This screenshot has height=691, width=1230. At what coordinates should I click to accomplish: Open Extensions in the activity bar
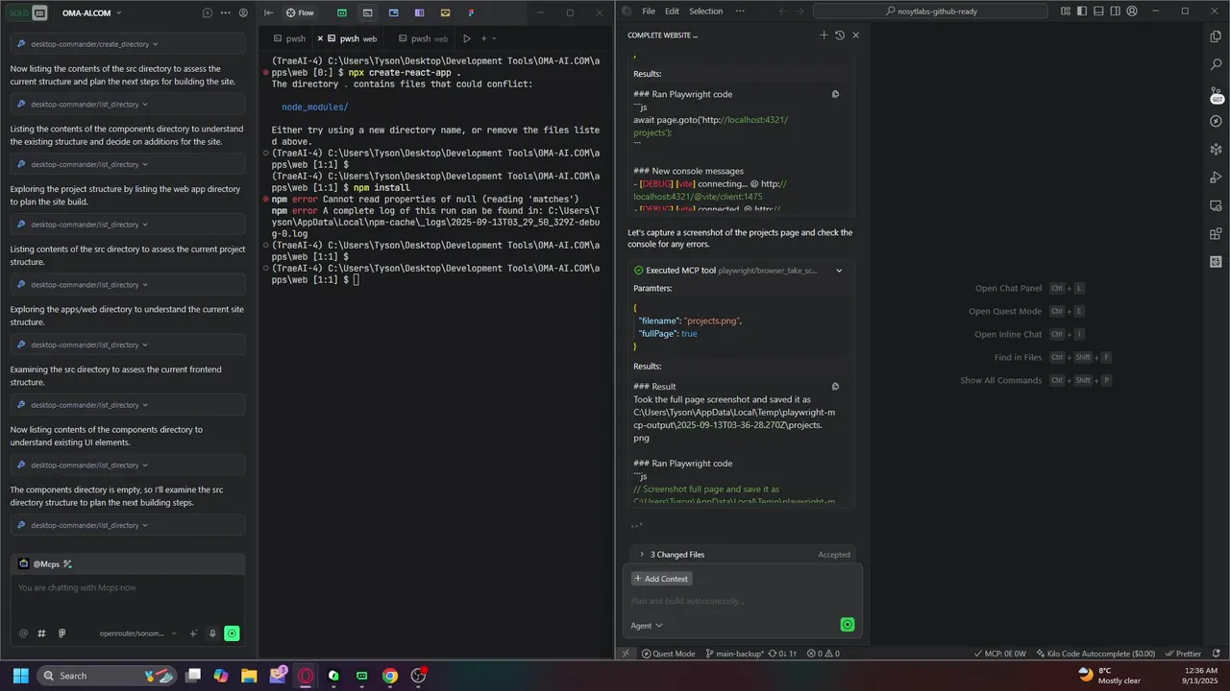coord(1216,233)
